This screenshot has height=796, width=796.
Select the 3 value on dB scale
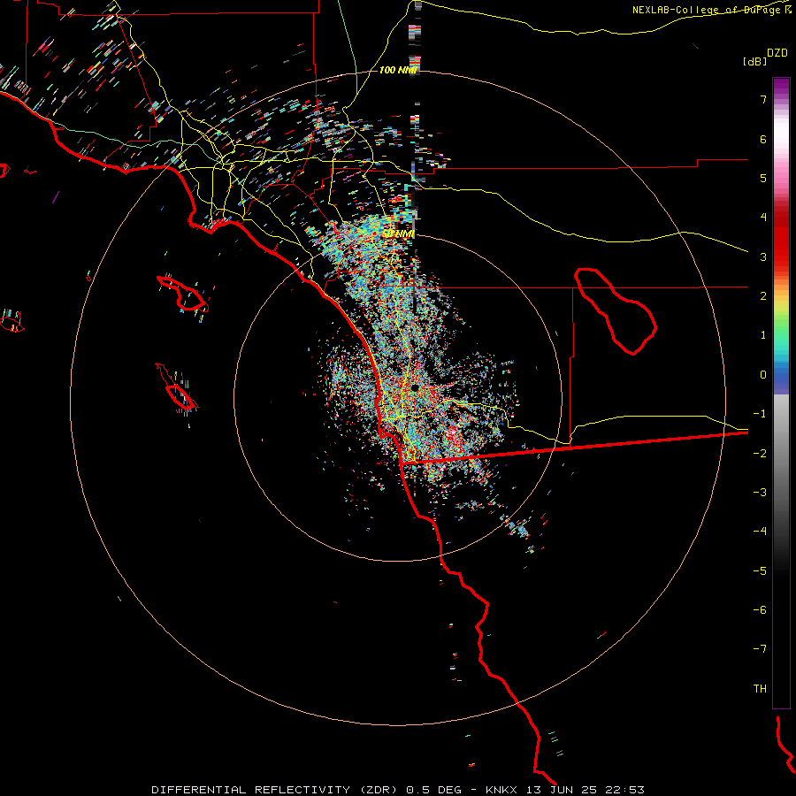(763, 256)
